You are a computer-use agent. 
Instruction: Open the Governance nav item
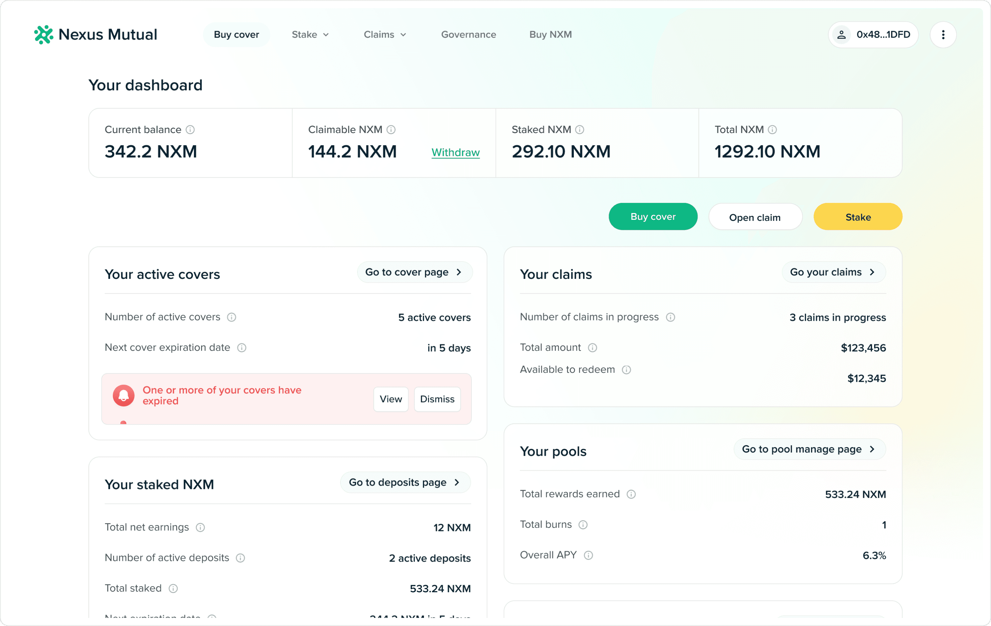pos(468,34)
